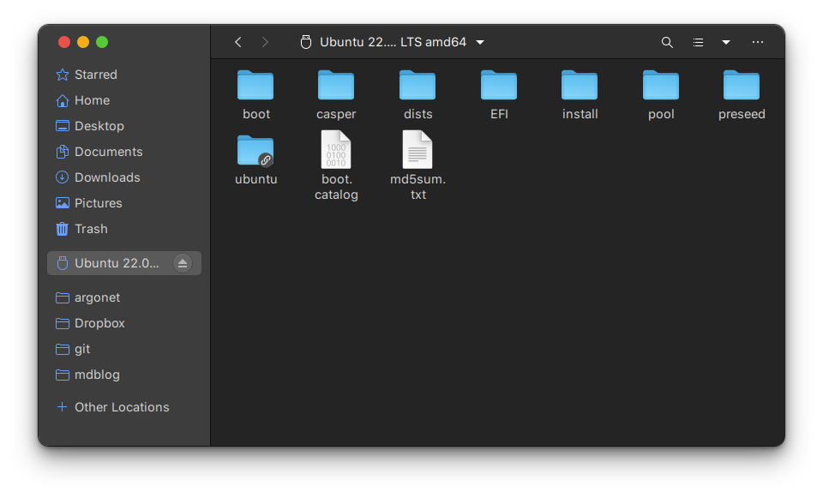Open the dists folder
The height and width of the screenshot is (498, 823).
418,94
